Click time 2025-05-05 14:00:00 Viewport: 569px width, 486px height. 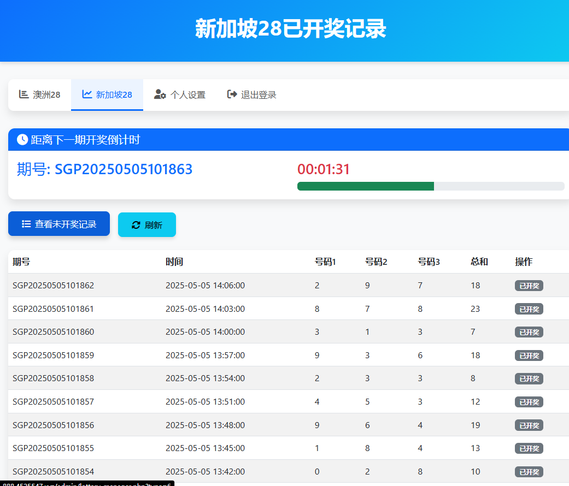point(206,331)
